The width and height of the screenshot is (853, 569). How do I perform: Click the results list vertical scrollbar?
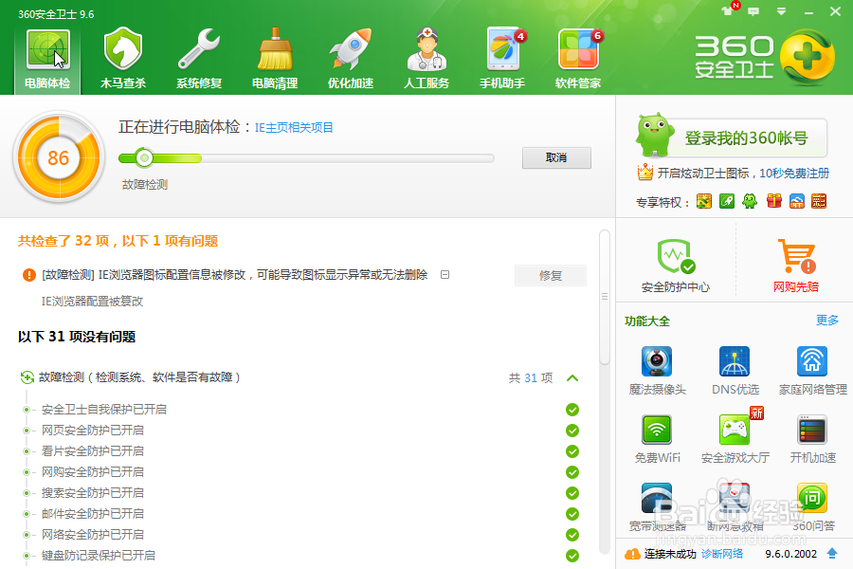click(x=605, y=297)
